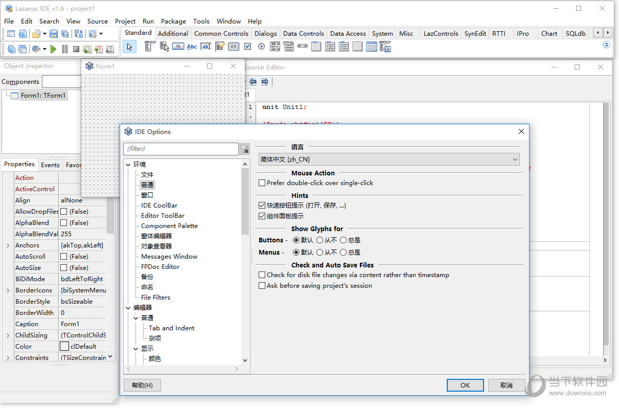Click the Pause debugging icon
This screenshot has width=619, height=408.
[65, 49]
